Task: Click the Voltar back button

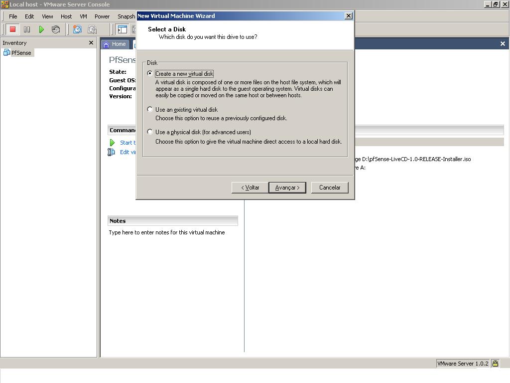Action: click(250, 188)
